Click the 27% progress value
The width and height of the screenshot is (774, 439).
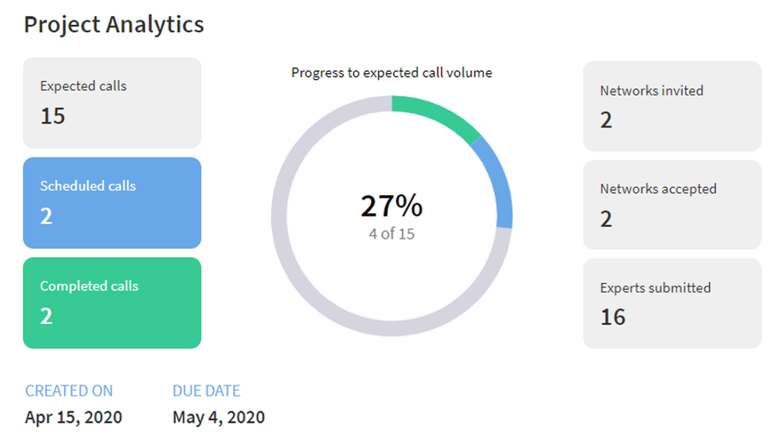[391, 206]
